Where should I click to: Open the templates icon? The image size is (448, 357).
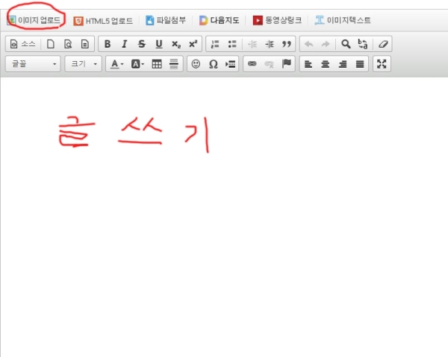click(x=85, y=44)
